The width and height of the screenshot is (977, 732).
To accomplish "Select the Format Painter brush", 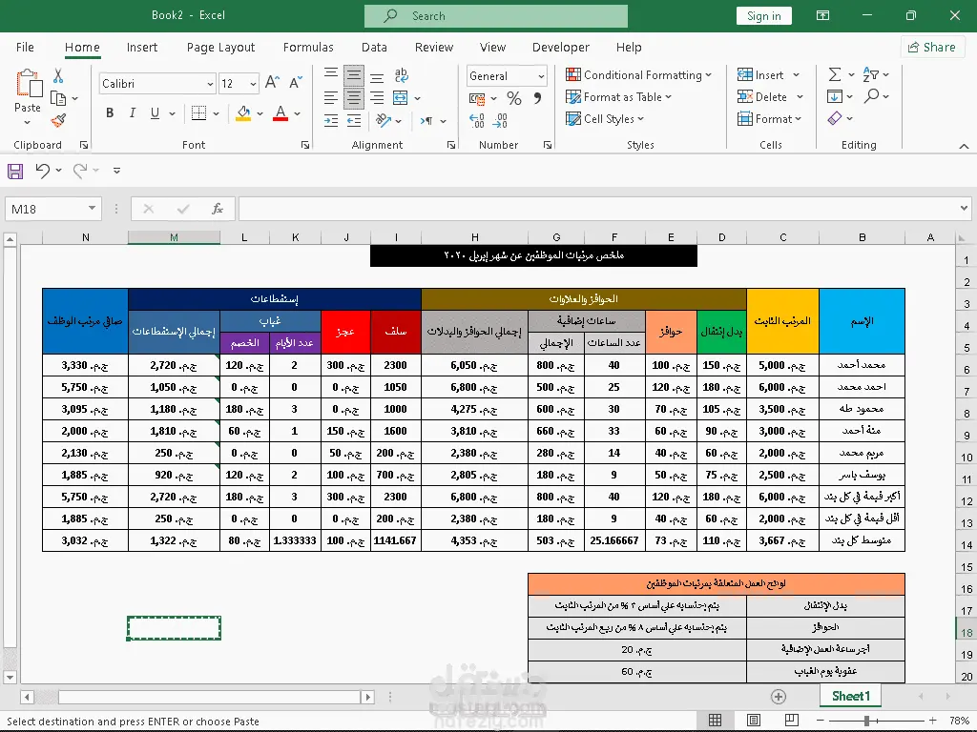I will 58,120.
